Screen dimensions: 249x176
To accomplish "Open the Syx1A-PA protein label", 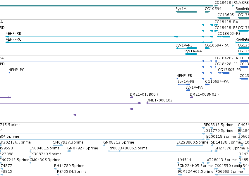I will tap(194, 88).
